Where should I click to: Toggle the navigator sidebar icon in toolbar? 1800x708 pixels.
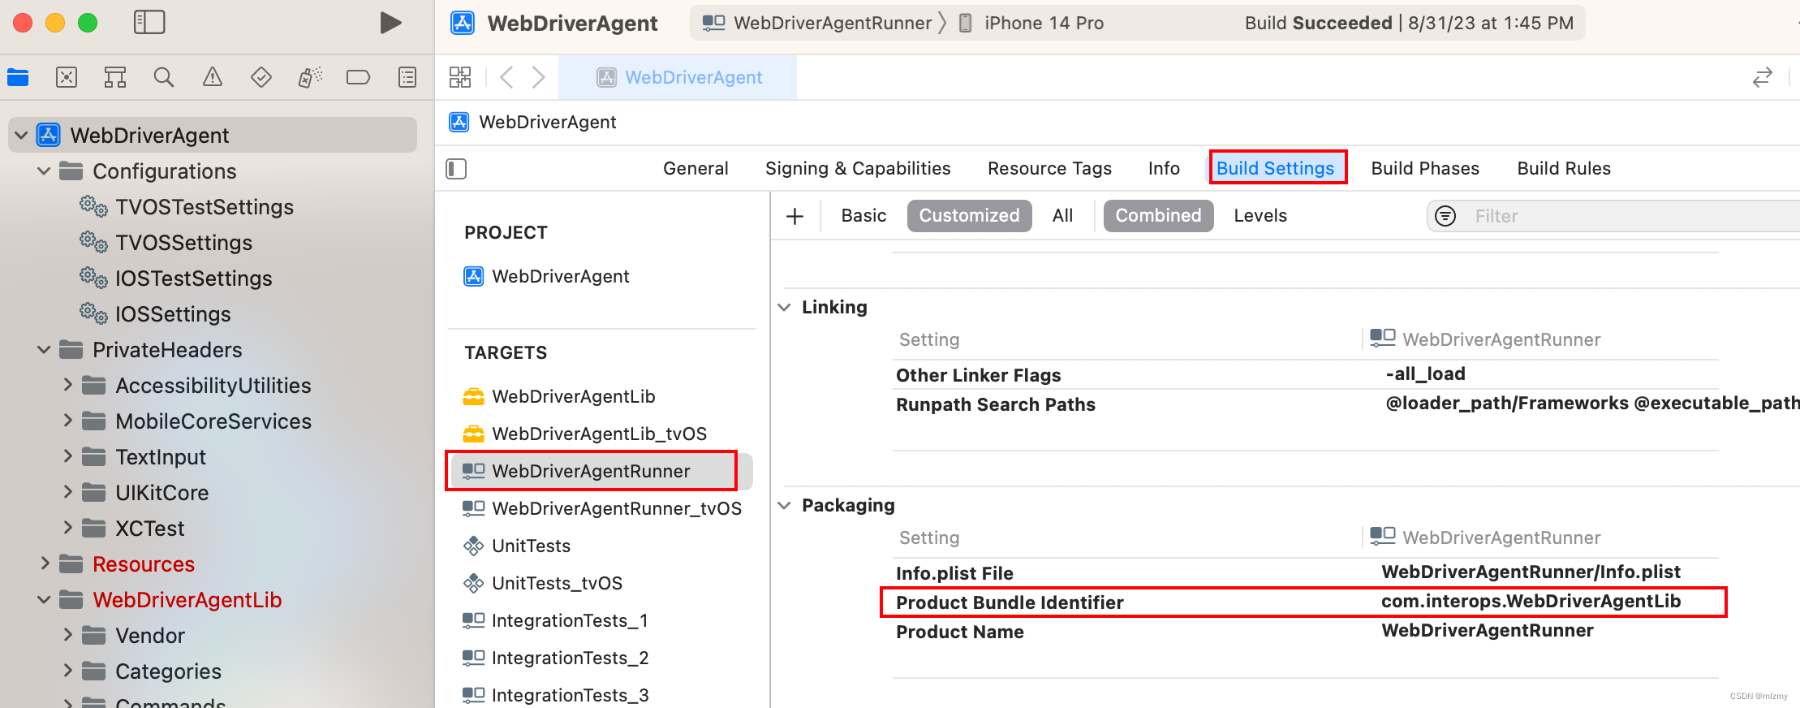pos(149,23)
